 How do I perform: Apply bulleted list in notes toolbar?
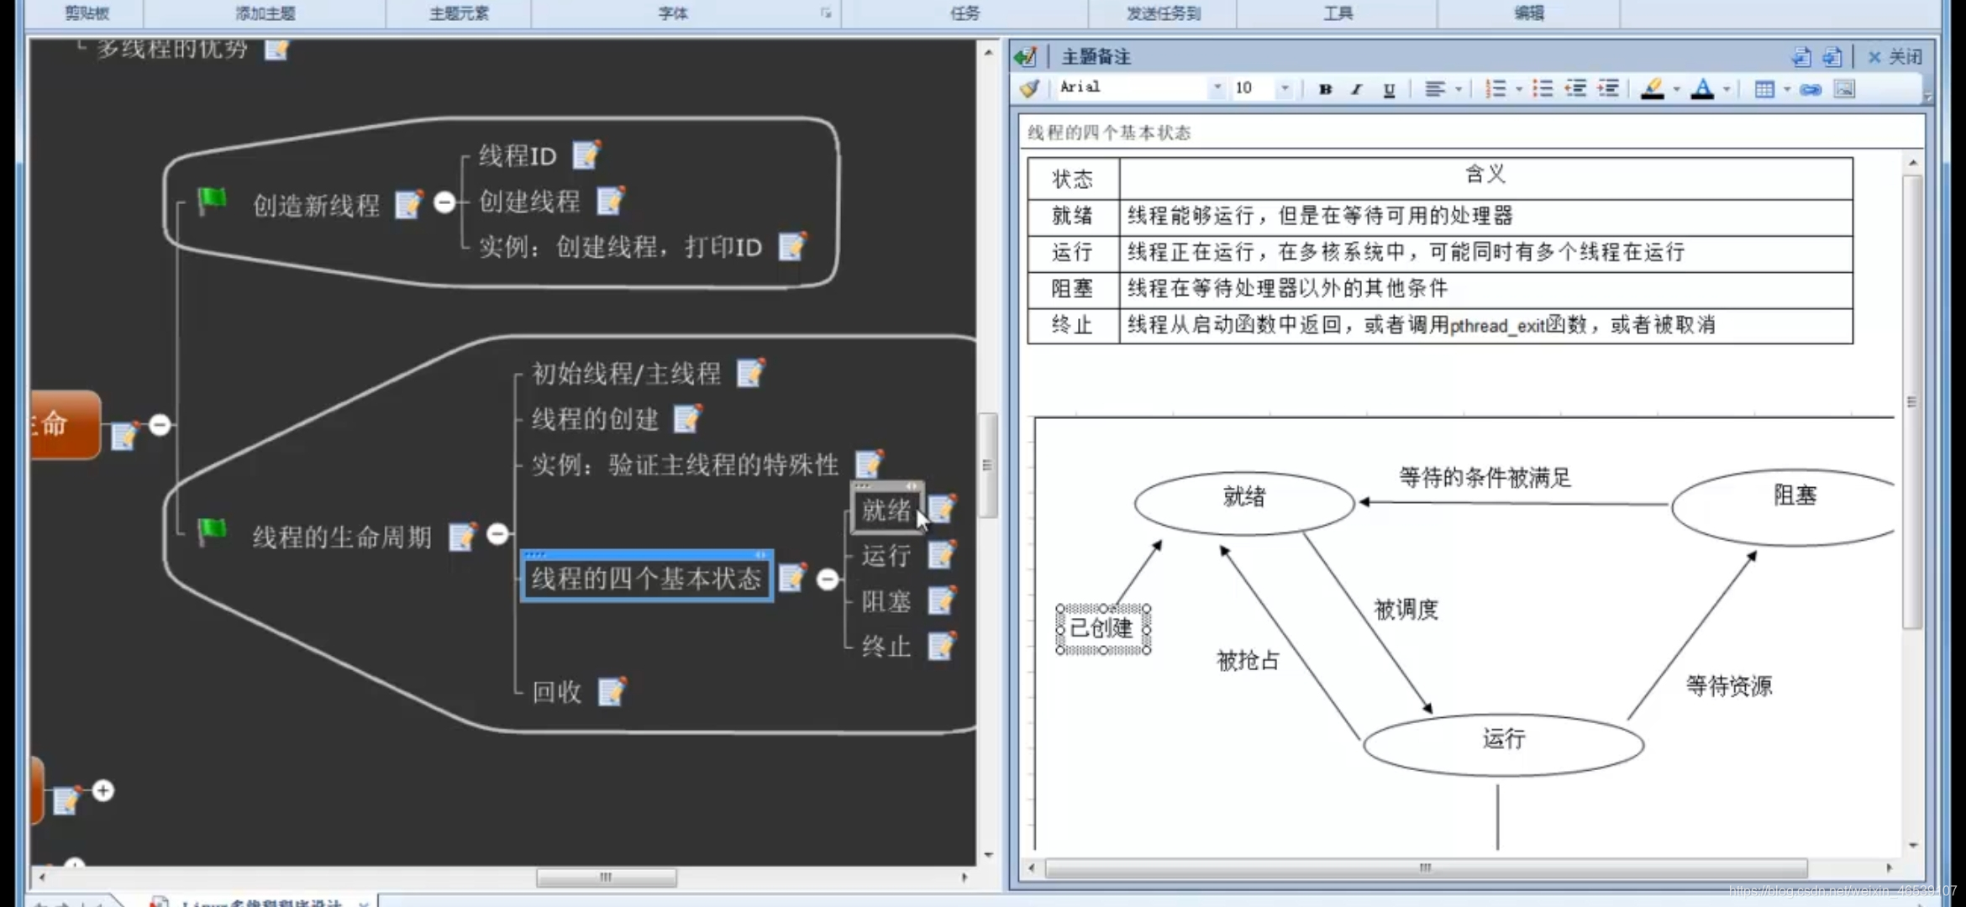tap(1543, 88)
